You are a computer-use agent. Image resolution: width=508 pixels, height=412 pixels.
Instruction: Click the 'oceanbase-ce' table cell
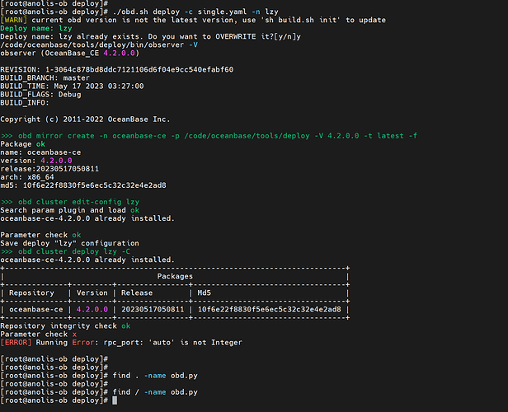36,309
